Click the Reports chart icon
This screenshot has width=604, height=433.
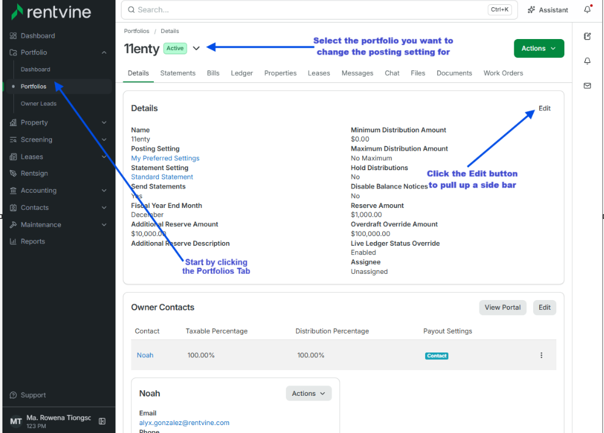(13, 242)
